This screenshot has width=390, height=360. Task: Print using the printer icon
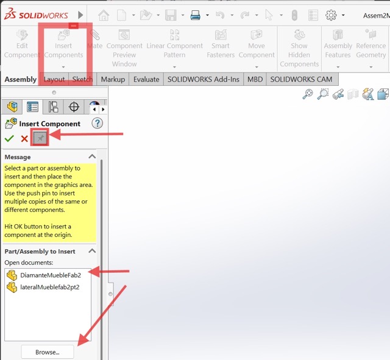(196, 15)
